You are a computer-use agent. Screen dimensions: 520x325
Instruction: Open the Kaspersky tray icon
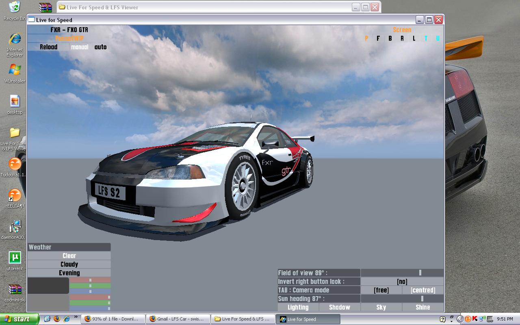click(x=474, y=319)
